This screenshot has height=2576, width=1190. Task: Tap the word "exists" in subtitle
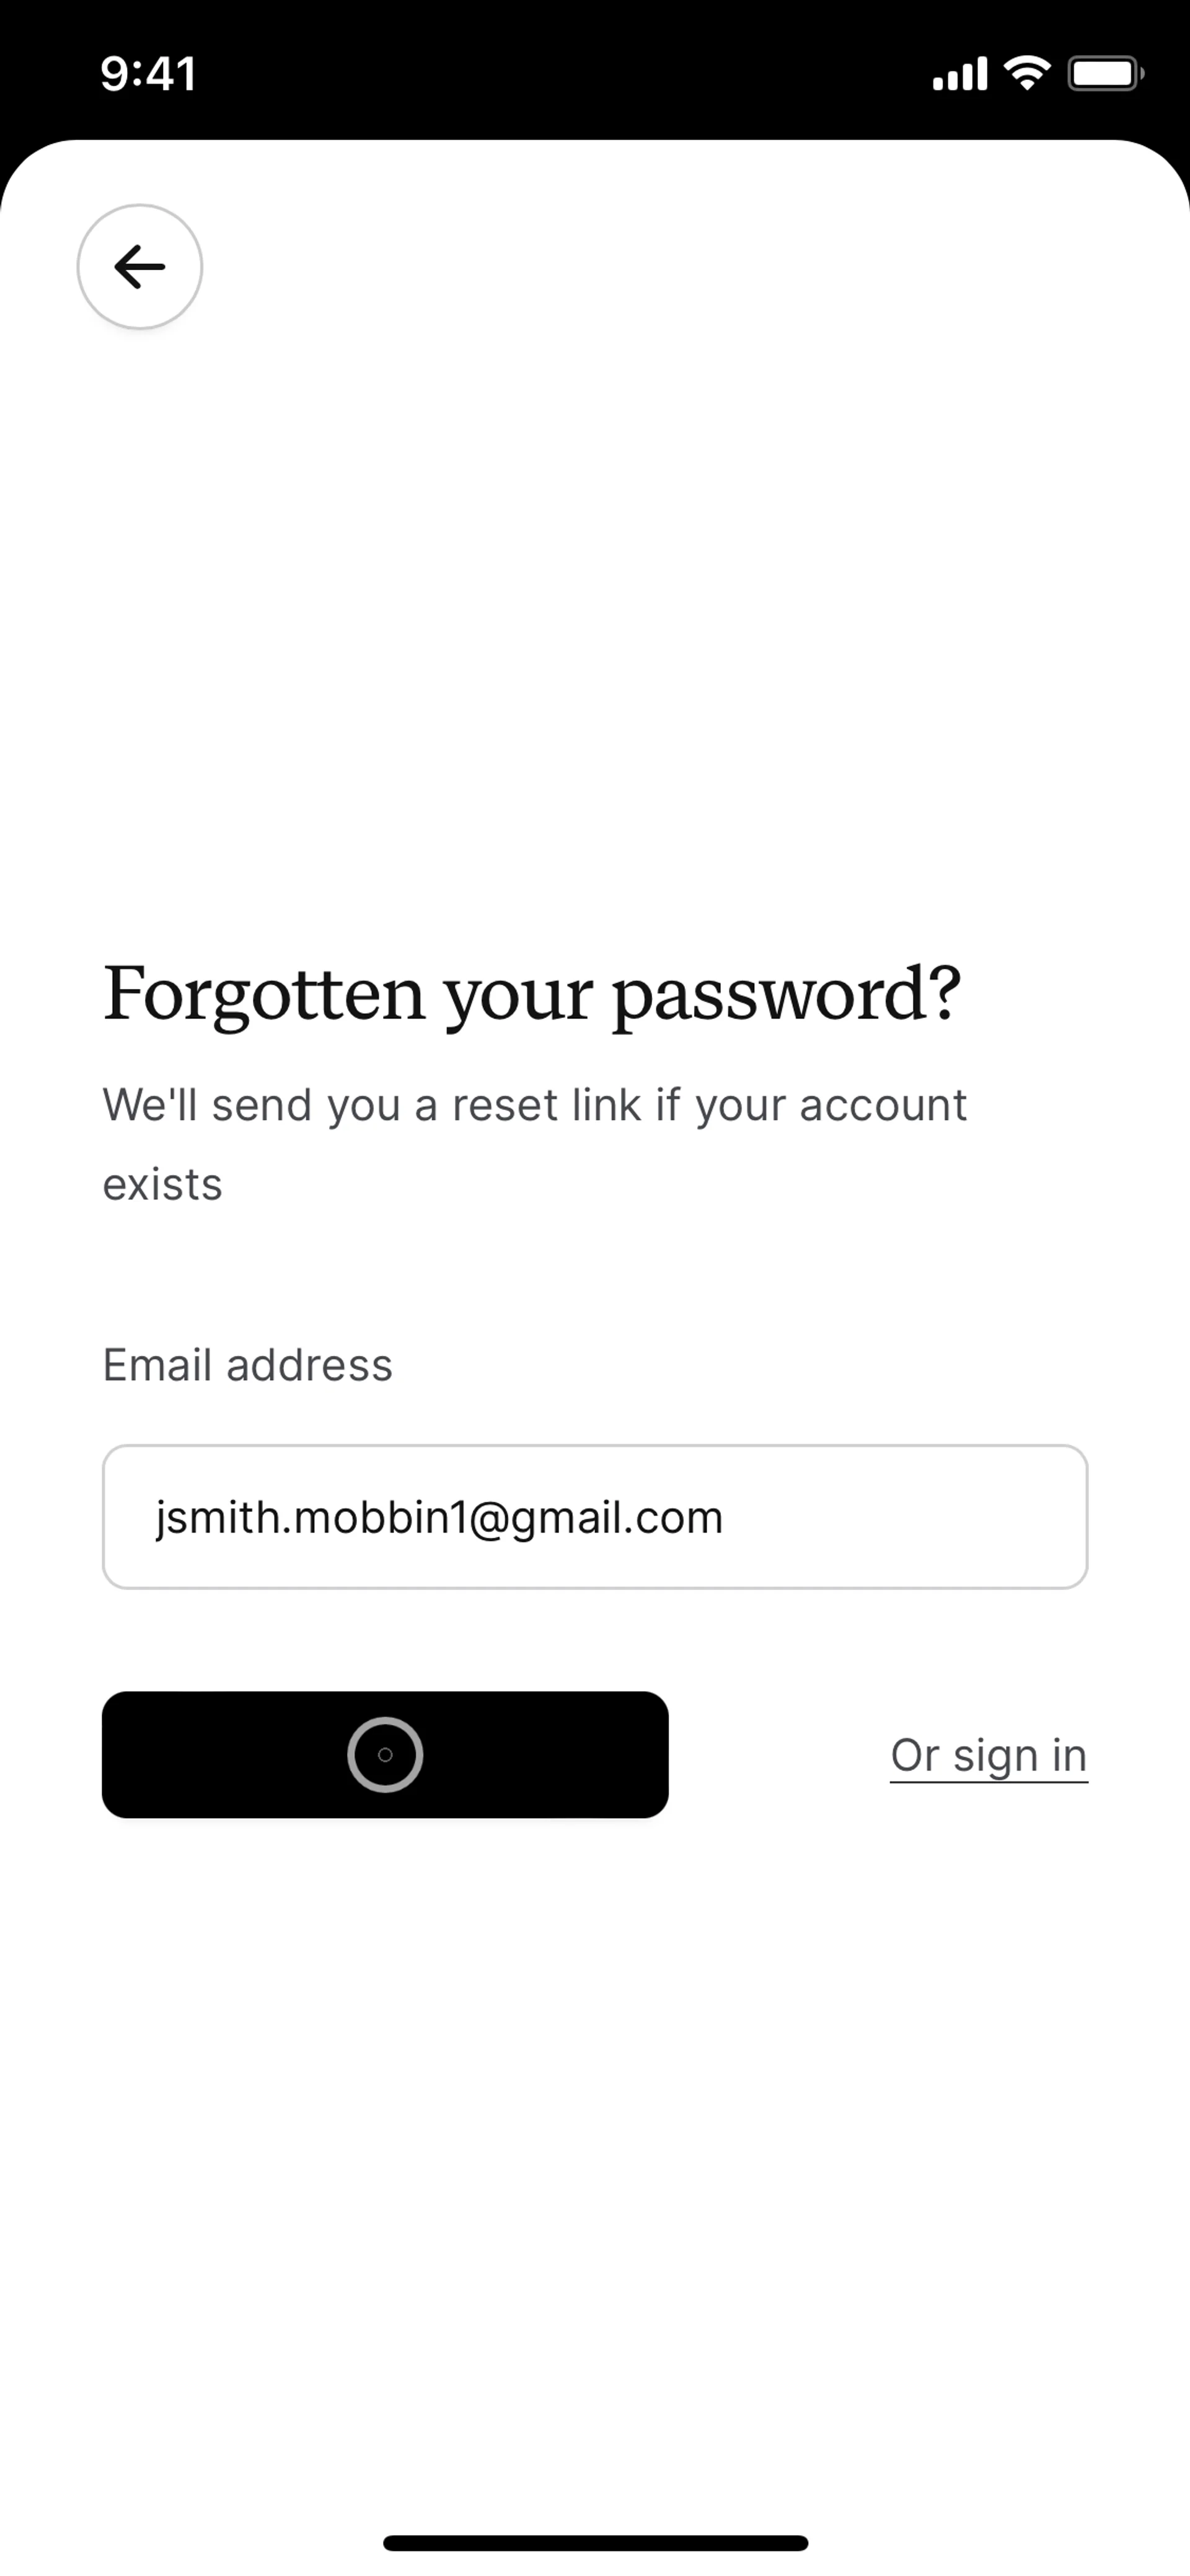pos(162,1185)
